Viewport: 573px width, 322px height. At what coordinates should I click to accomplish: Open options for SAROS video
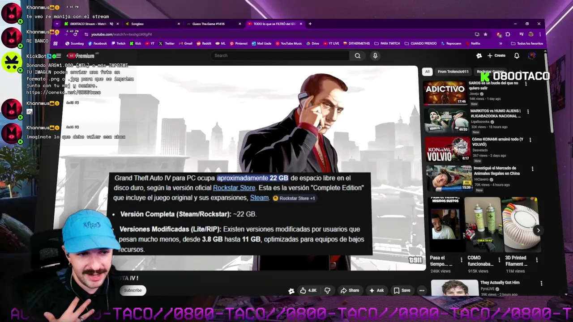tap(525, 83)
